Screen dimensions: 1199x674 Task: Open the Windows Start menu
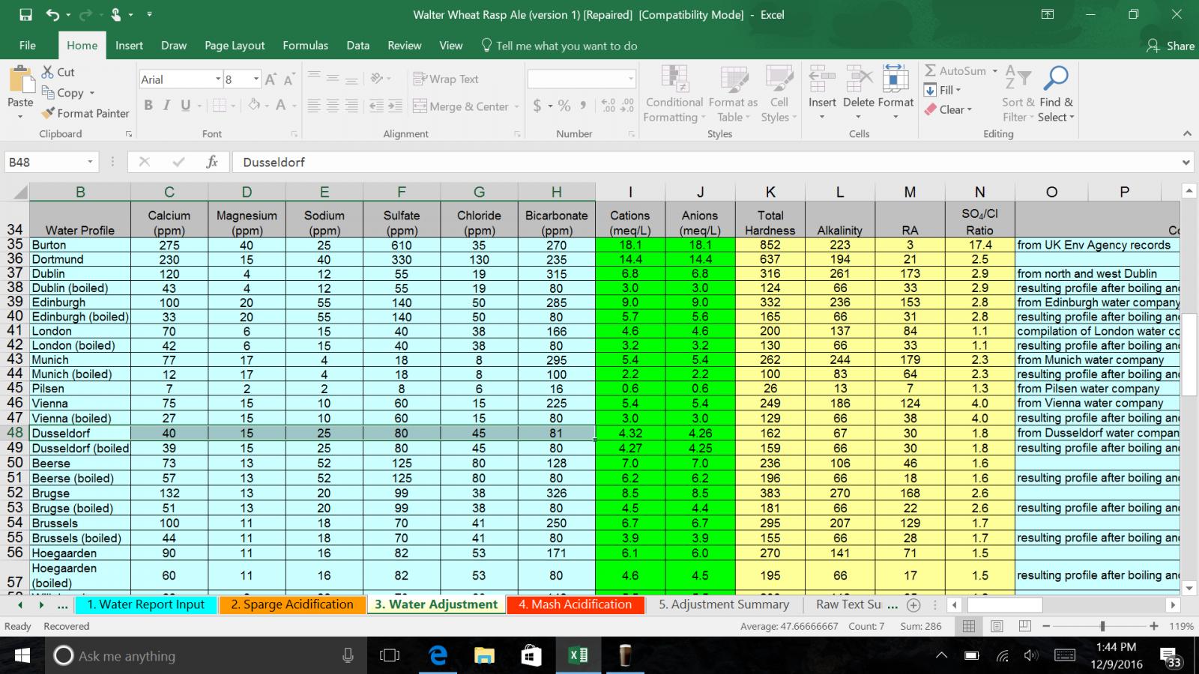[x=22, y=655]
